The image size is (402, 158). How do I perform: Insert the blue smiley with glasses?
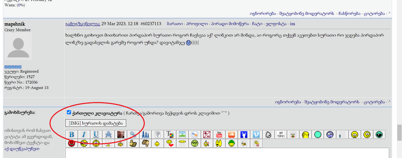pos(330,135)
